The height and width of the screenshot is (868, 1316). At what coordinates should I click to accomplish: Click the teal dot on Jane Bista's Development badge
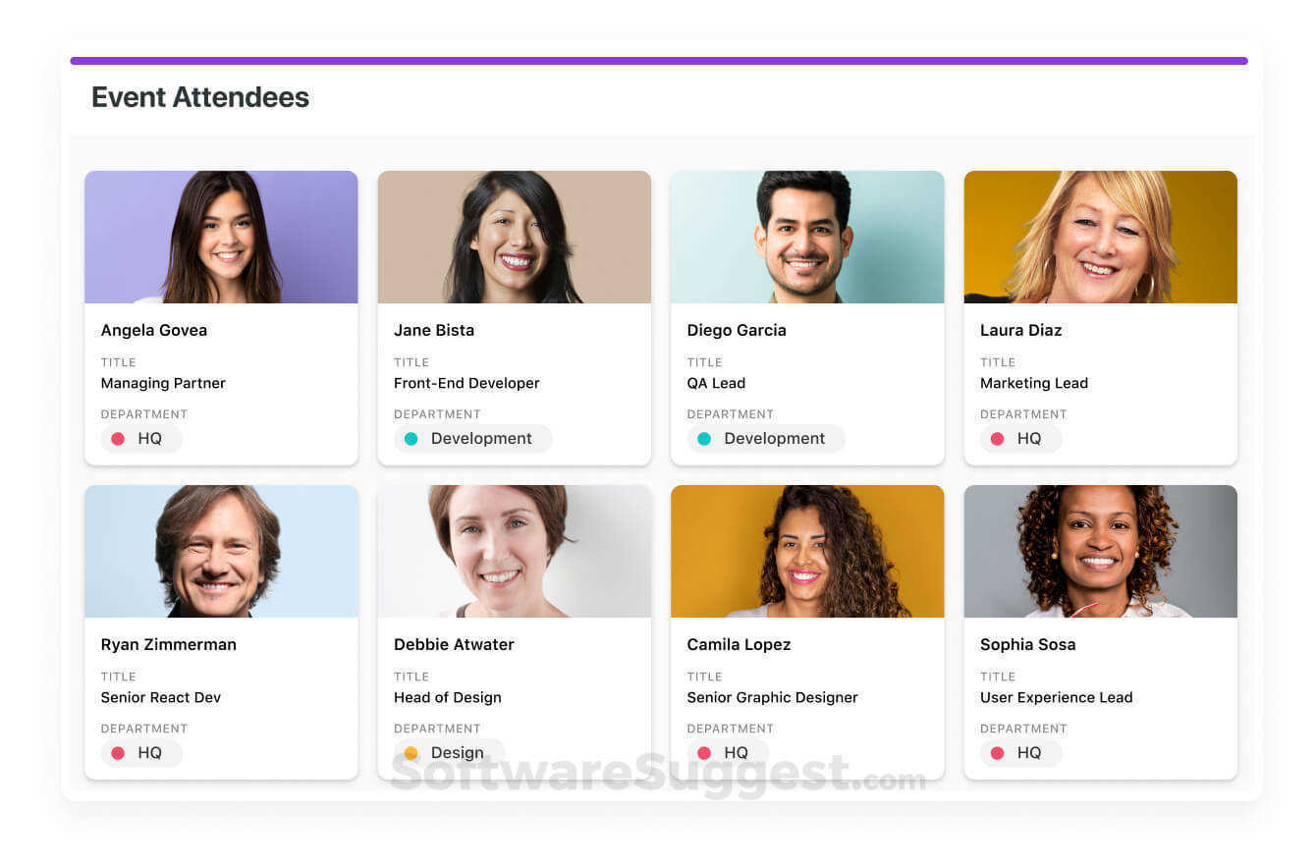(x=411, y=439)
